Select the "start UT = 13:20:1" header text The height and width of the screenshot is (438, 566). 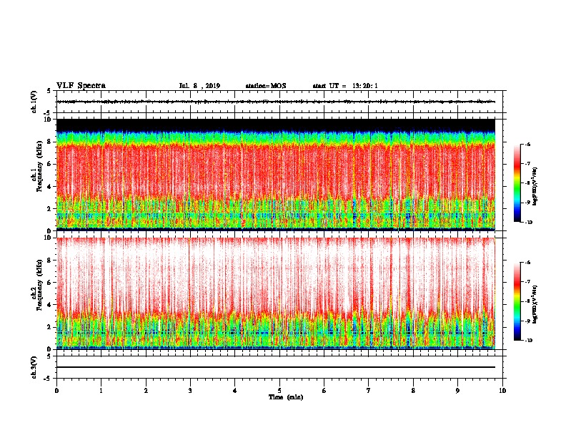345,86
